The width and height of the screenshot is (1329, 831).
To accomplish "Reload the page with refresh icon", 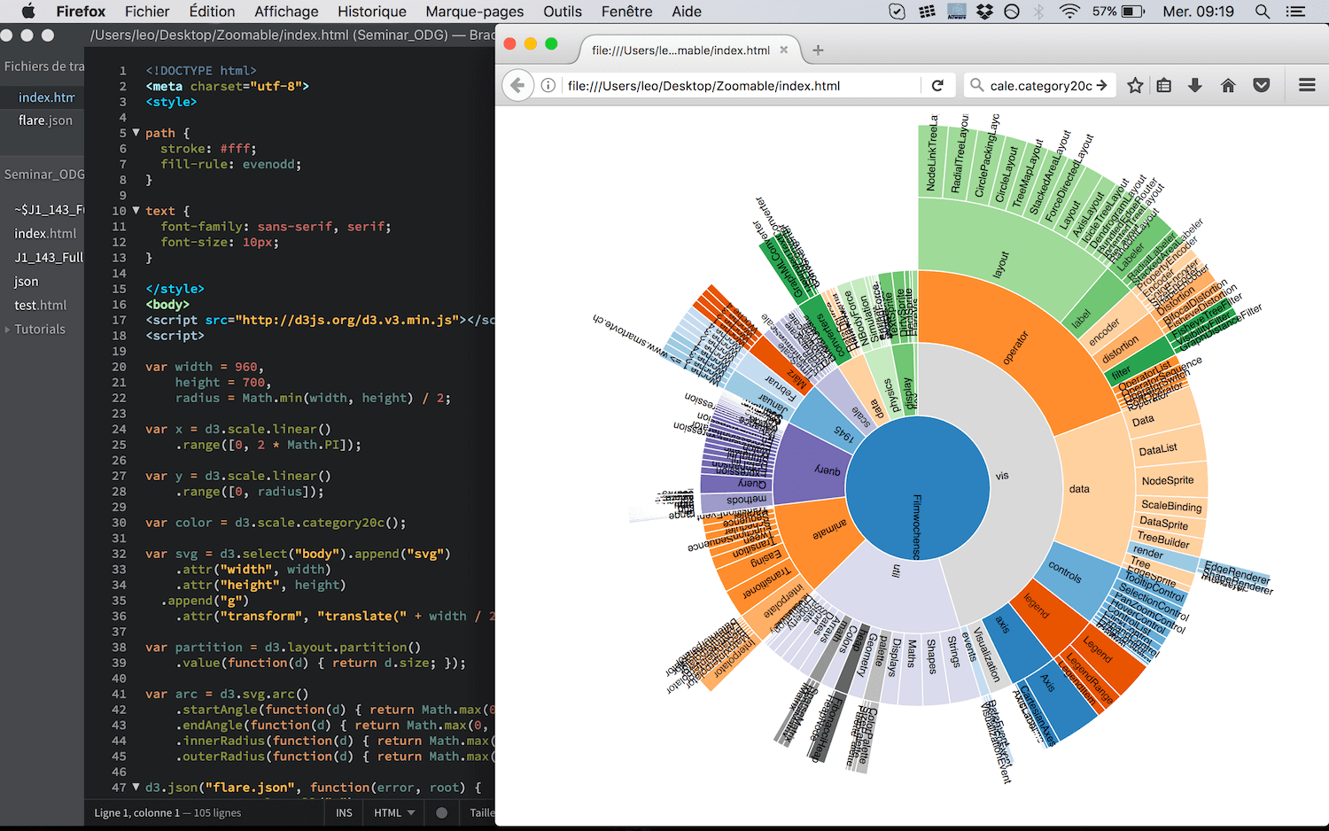I will (x=937, y=85).
